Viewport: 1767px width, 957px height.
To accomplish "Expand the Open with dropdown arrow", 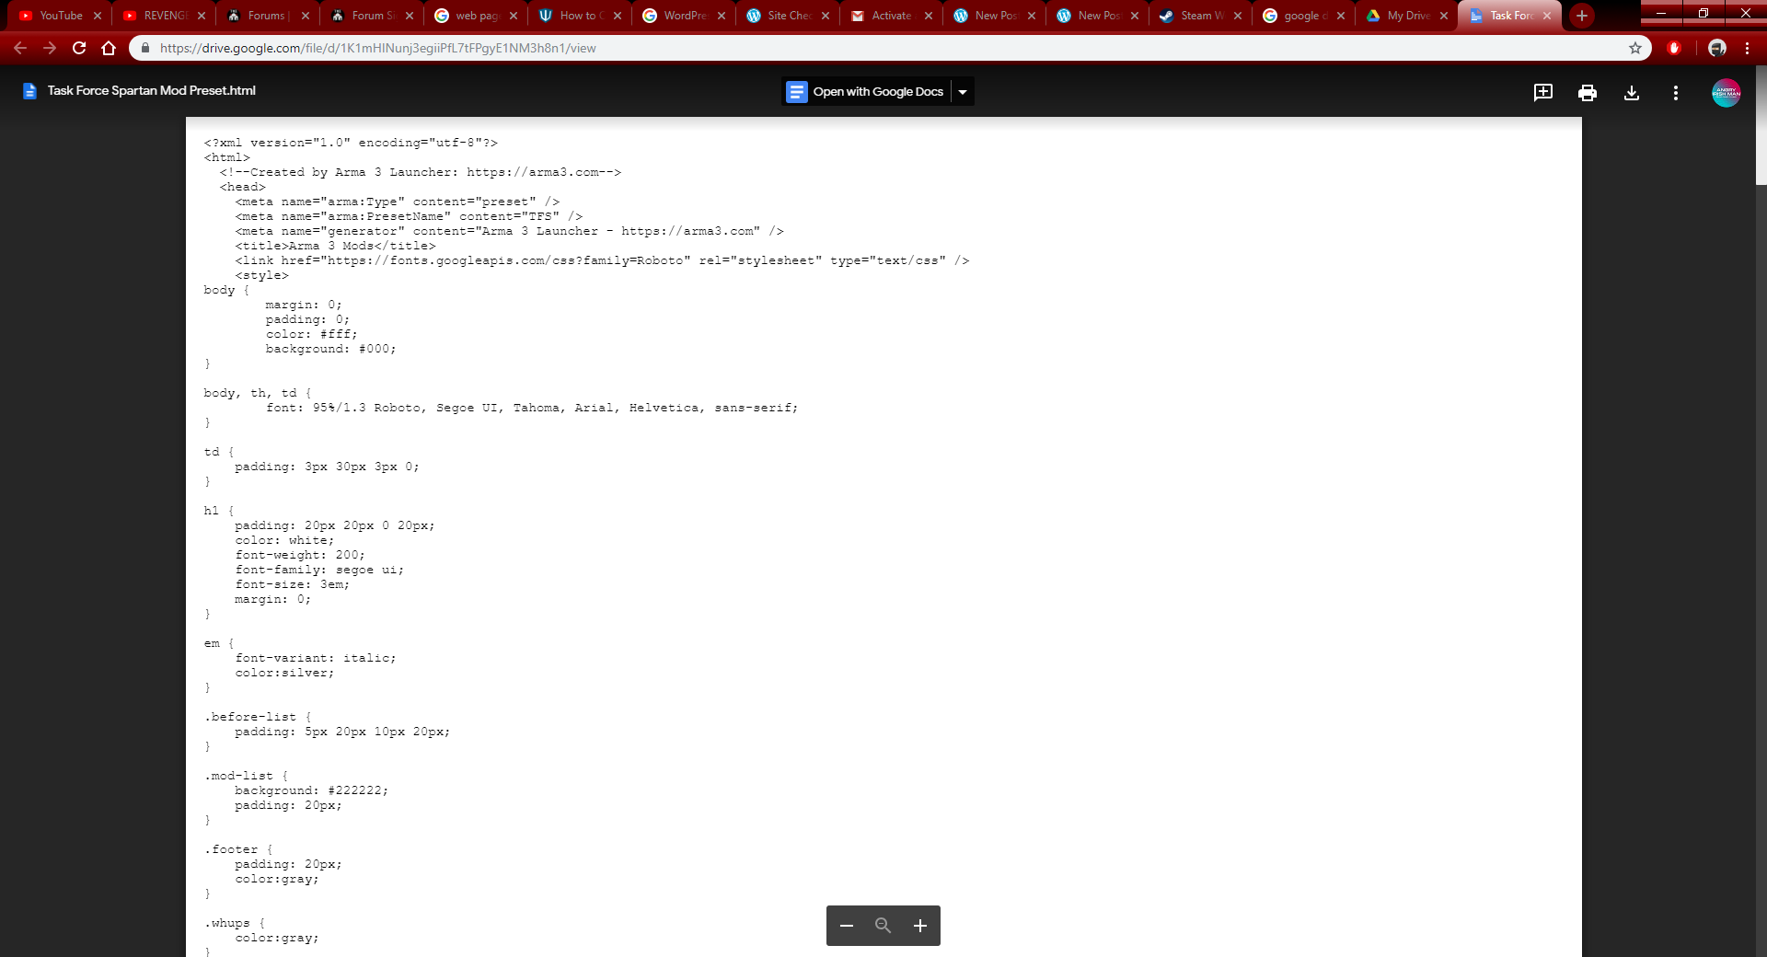I will [x=963, y=92].
